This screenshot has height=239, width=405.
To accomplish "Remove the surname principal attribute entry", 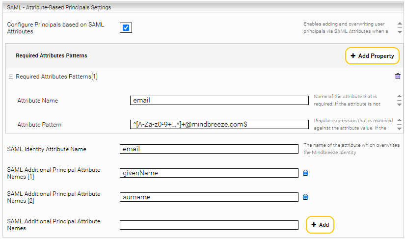I will tap(305, 197).
